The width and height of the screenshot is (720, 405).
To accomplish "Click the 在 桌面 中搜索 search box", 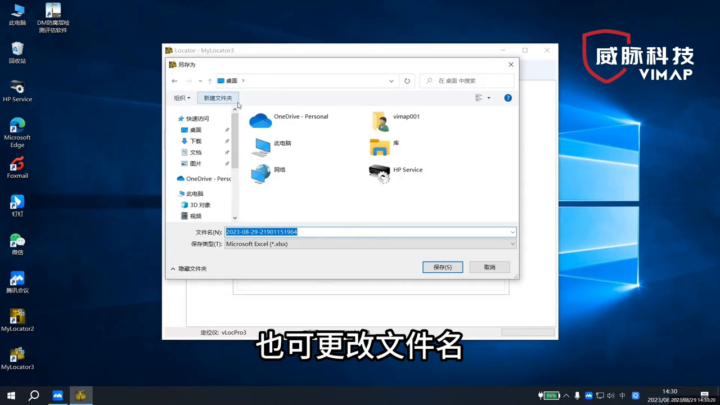I will click(x=466, y=81).
